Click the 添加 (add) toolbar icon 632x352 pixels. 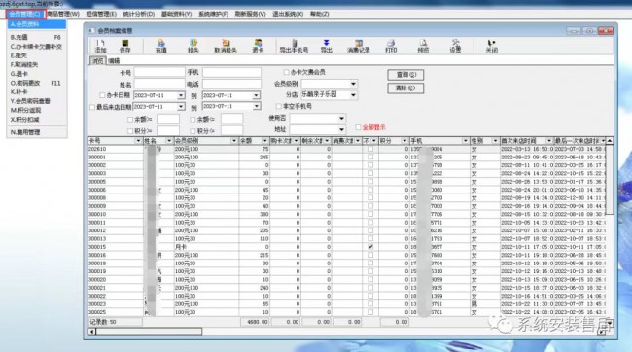(x=100, y=46)
